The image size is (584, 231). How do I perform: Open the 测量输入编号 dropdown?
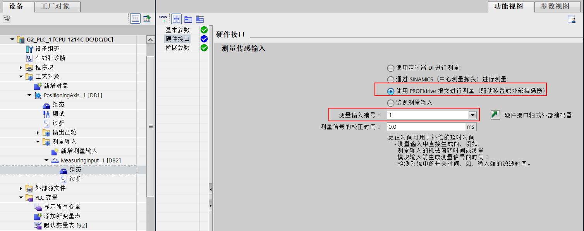tap(473, 115)
